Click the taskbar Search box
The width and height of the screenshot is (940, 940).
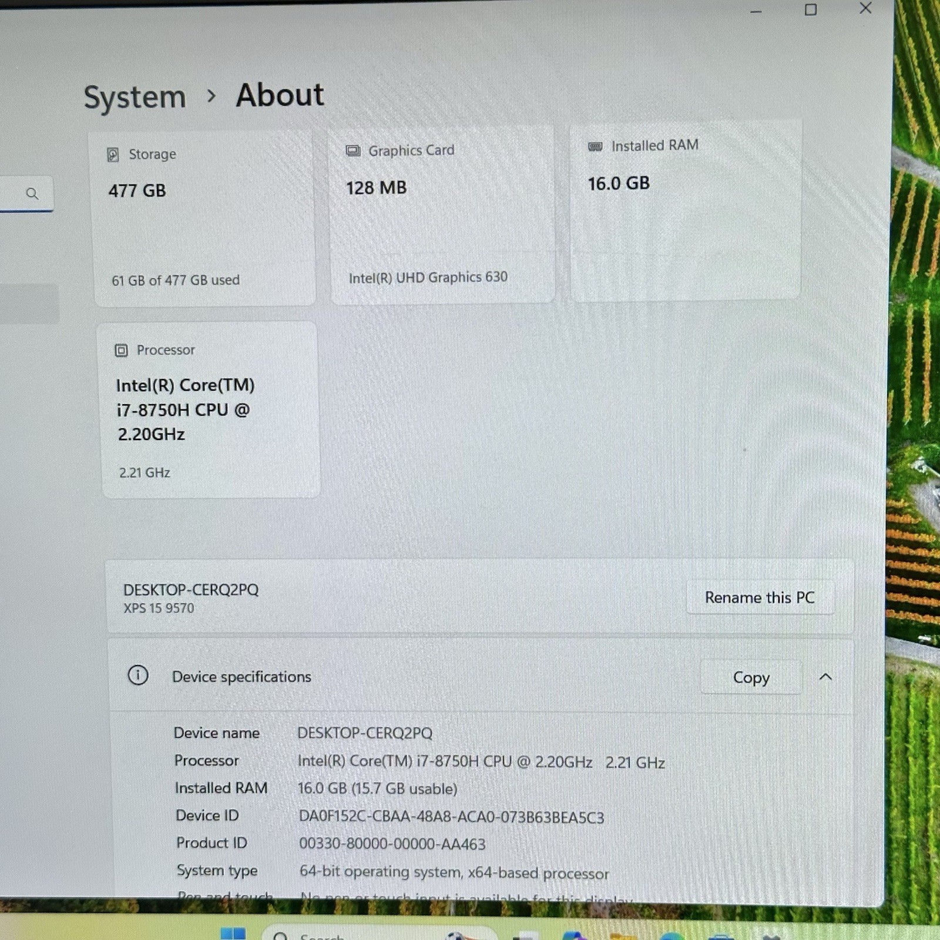click(379, 932)
